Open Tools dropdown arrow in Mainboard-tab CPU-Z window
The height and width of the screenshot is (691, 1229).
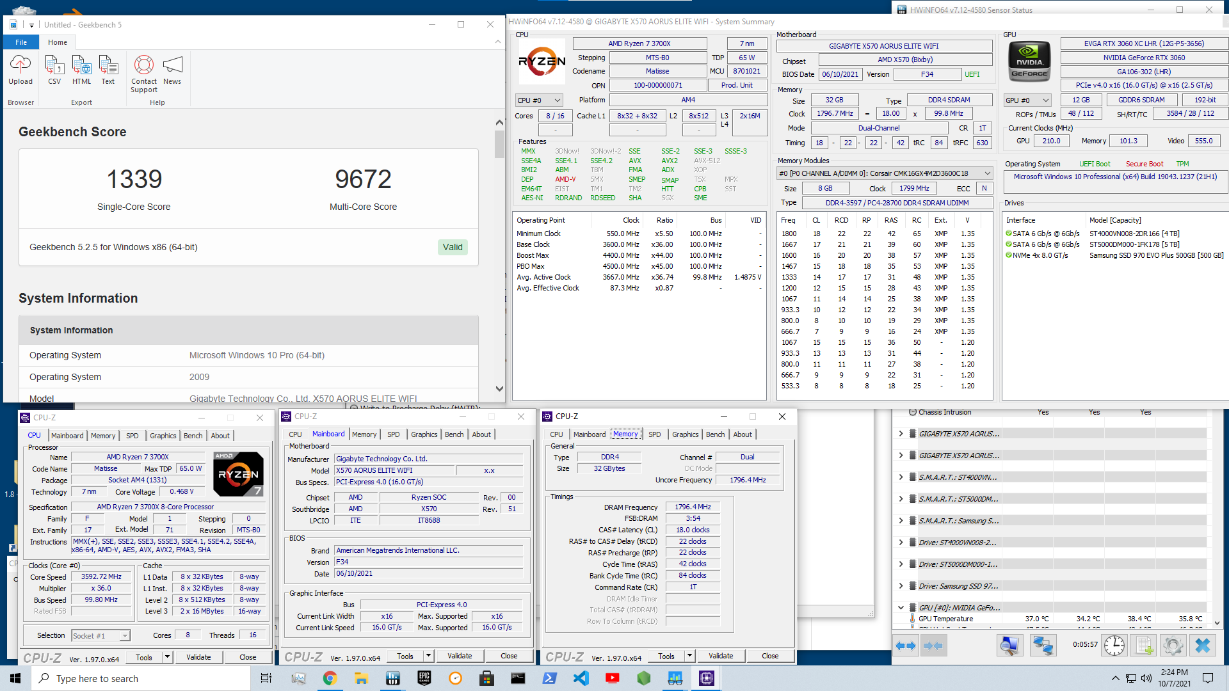[429, 656]
